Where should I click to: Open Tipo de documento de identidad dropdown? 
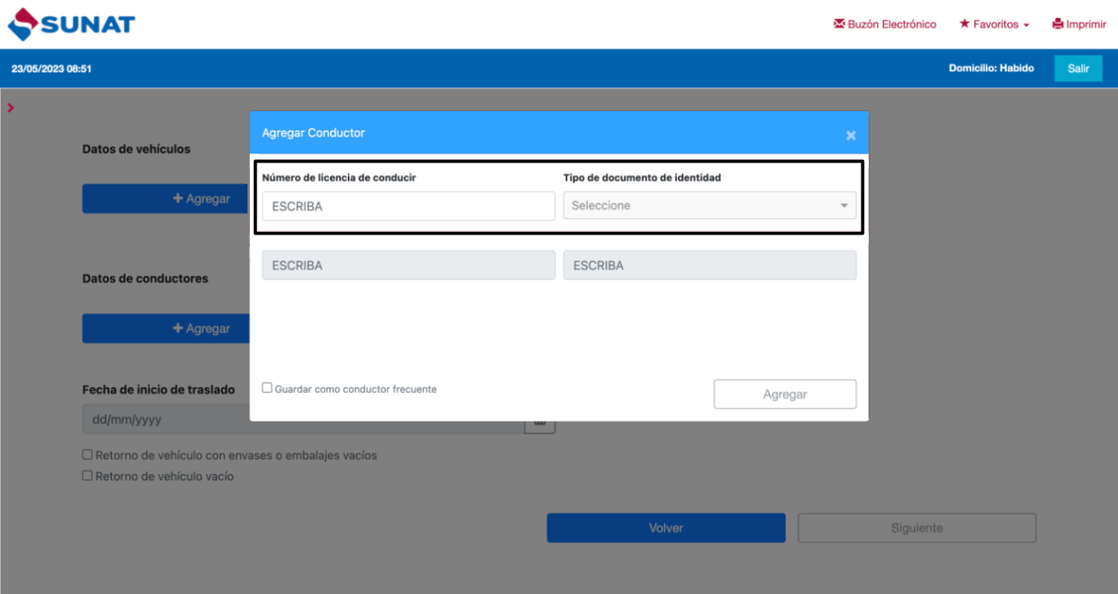pyautogui.click(x=709, y=206)
